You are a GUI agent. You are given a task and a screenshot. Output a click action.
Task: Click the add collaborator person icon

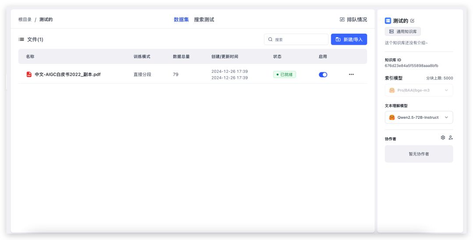click(x=451, y=138)
